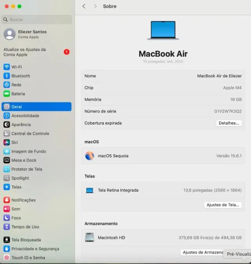Click the Detalhes... button
Viewport: 251px width, 264px height.
[229, 123]
